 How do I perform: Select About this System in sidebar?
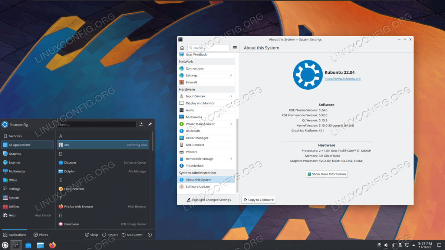coord(206,180)
